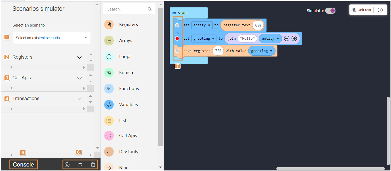Click the Console label
Screen dimensions: 391x171
pyautogui.click(x=23, y=165)
